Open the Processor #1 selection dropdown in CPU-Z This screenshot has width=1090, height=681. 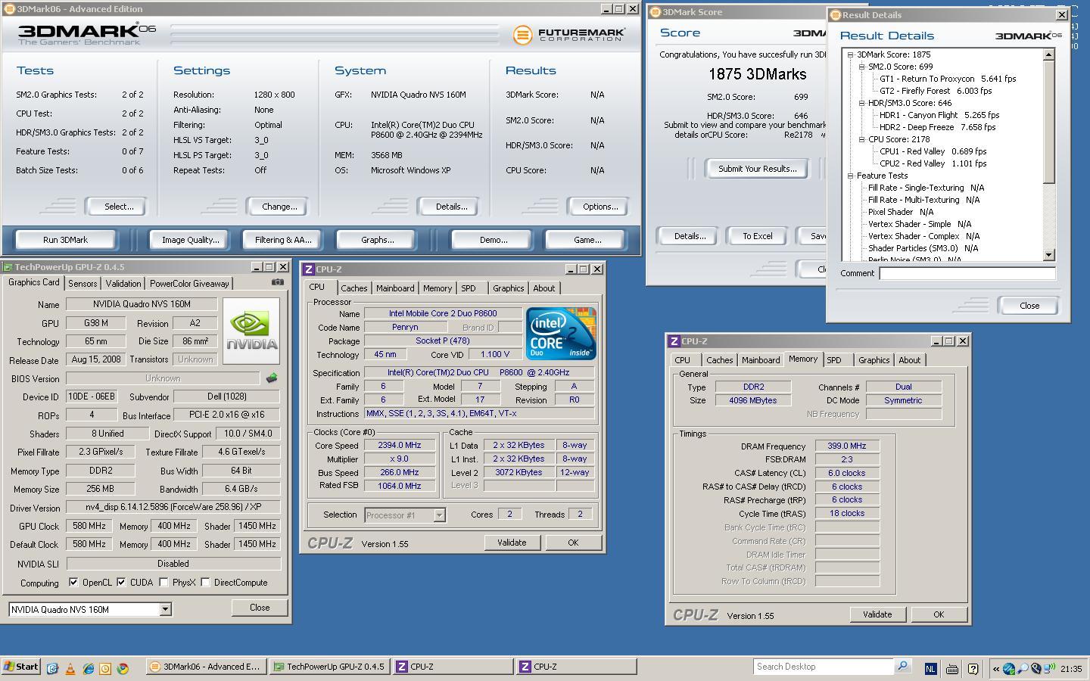click(x=438, y=515)
